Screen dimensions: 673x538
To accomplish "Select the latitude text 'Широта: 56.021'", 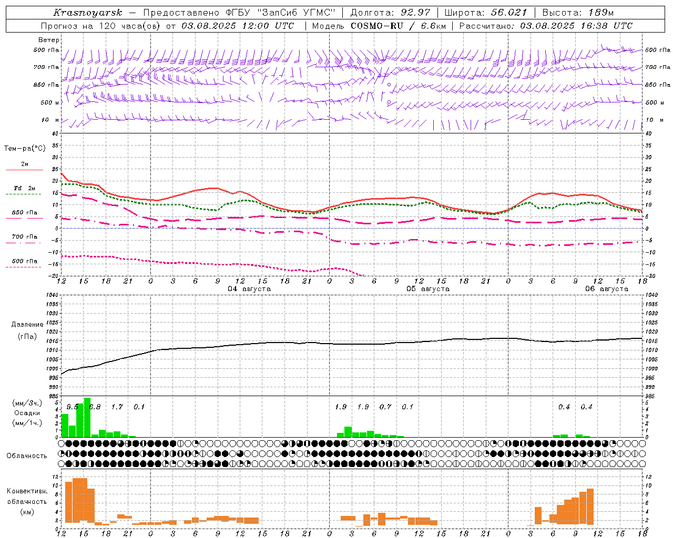I will [x=485, y=13].
